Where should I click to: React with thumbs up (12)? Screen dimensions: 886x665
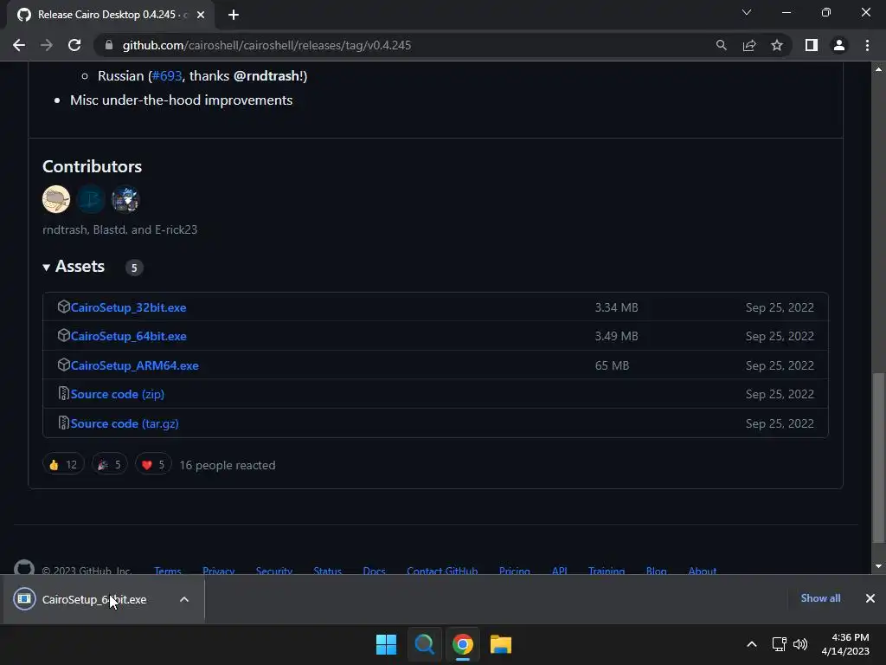pos(63,465)
